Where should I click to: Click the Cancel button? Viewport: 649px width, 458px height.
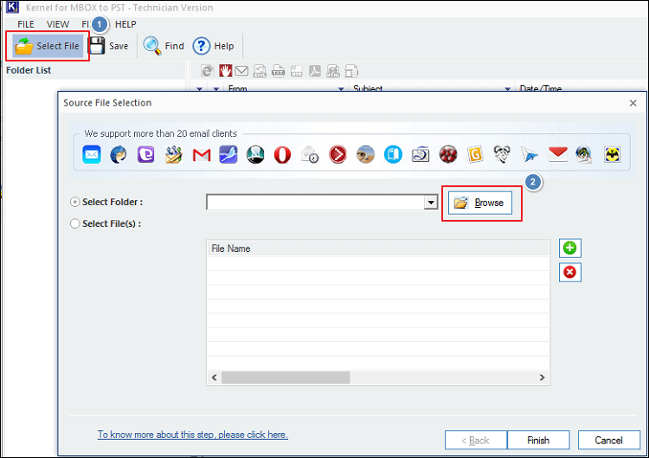(x=608, y=440)
